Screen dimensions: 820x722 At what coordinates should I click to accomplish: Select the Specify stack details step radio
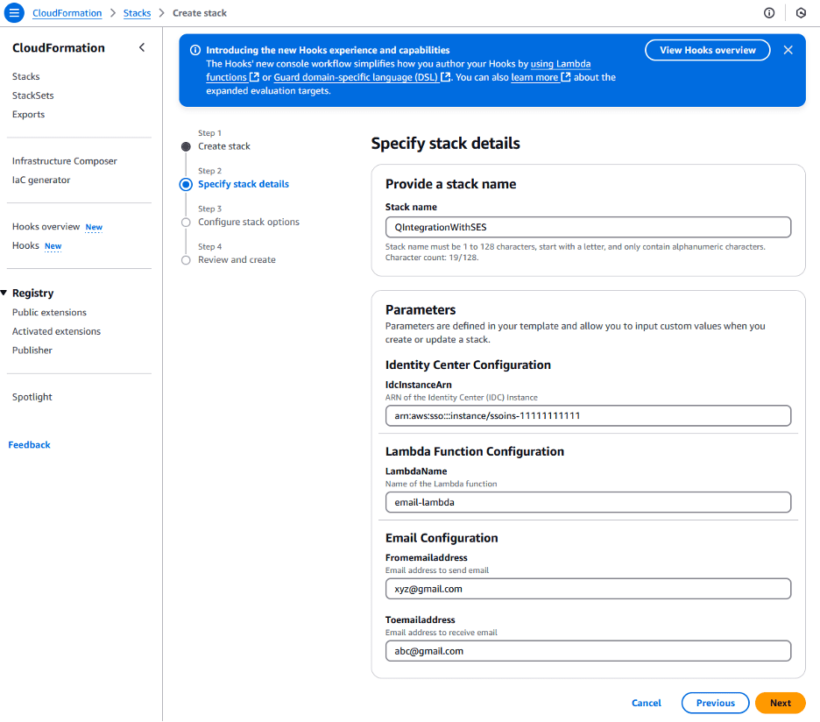point(185,184)
